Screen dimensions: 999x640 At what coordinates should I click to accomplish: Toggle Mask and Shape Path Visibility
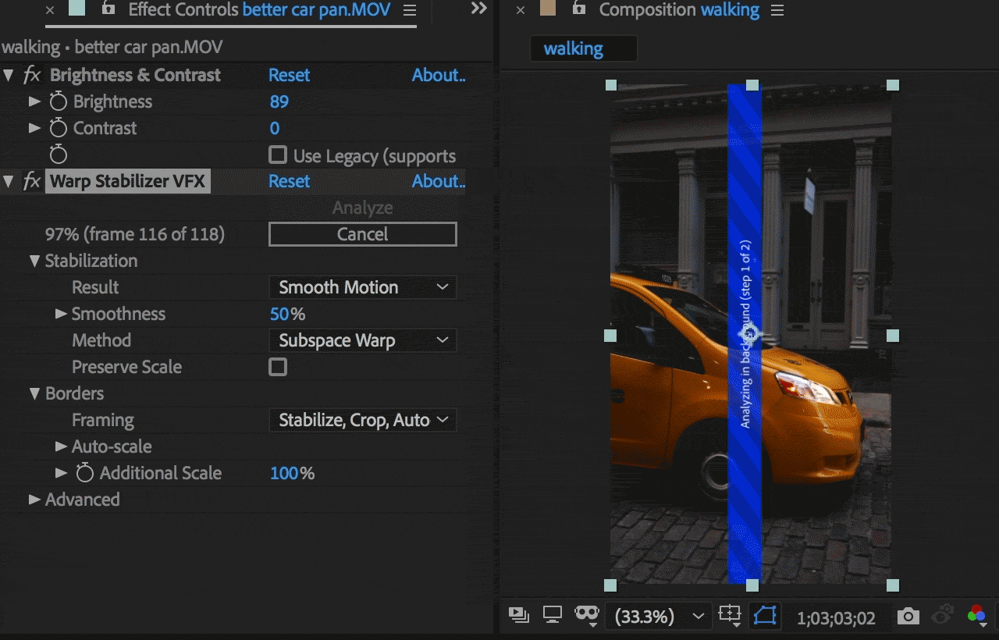765,616
